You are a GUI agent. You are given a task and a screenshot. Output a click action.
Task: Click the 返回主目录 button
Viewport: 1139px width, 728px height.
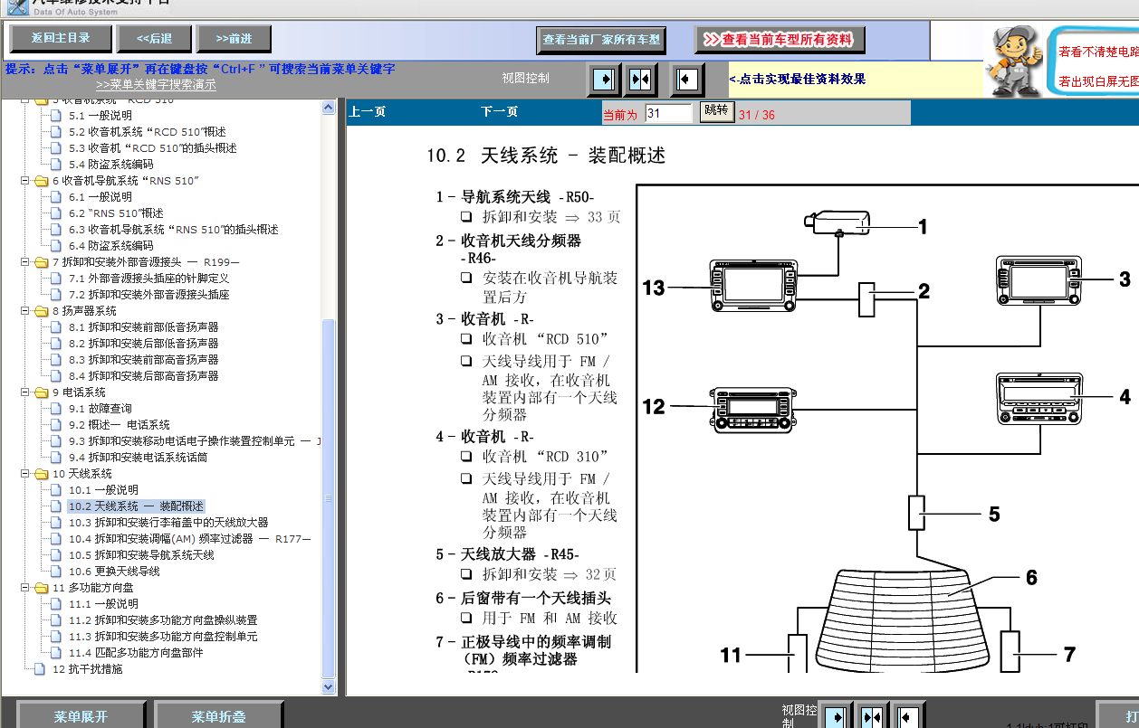point(61,38)
